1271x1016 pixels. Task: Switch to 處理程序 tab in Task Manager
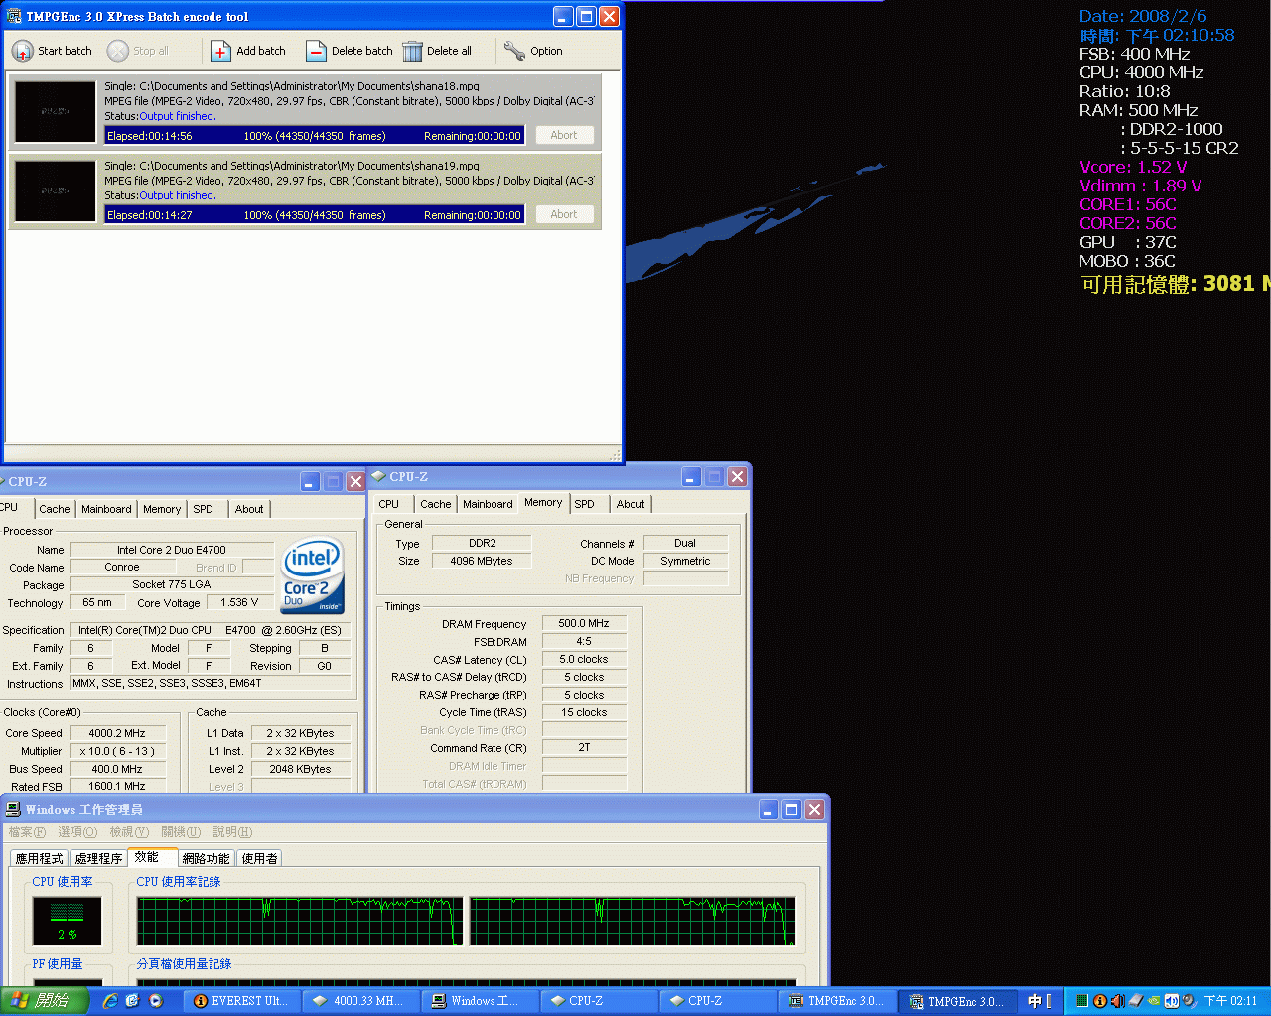point(98,859)
